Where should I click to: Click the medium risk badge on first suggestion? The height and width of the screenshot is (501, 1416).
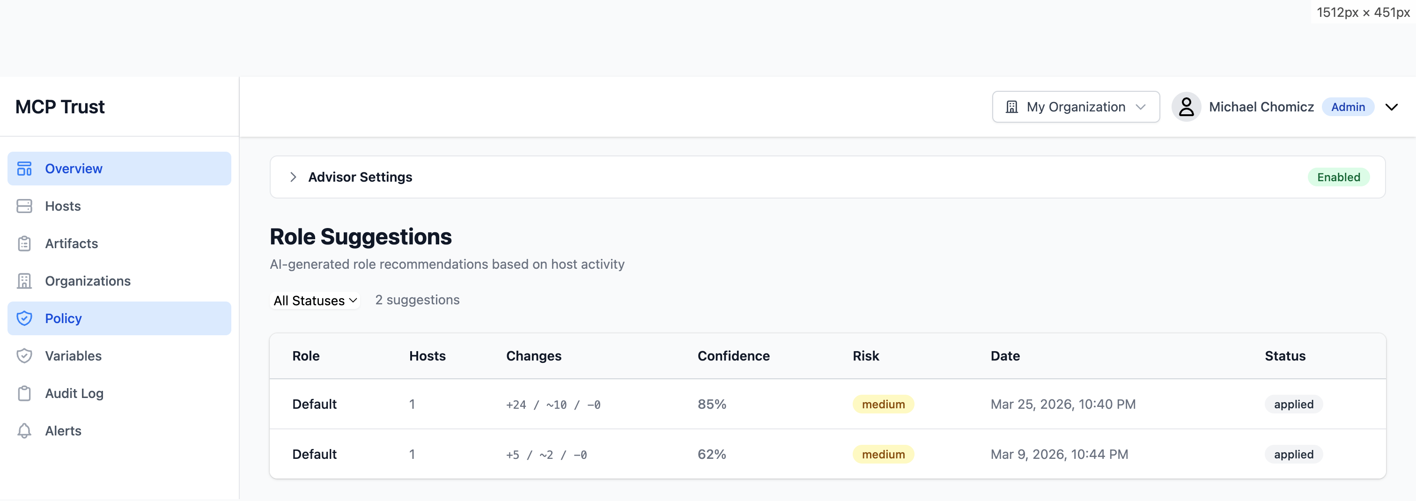point(883,404)
